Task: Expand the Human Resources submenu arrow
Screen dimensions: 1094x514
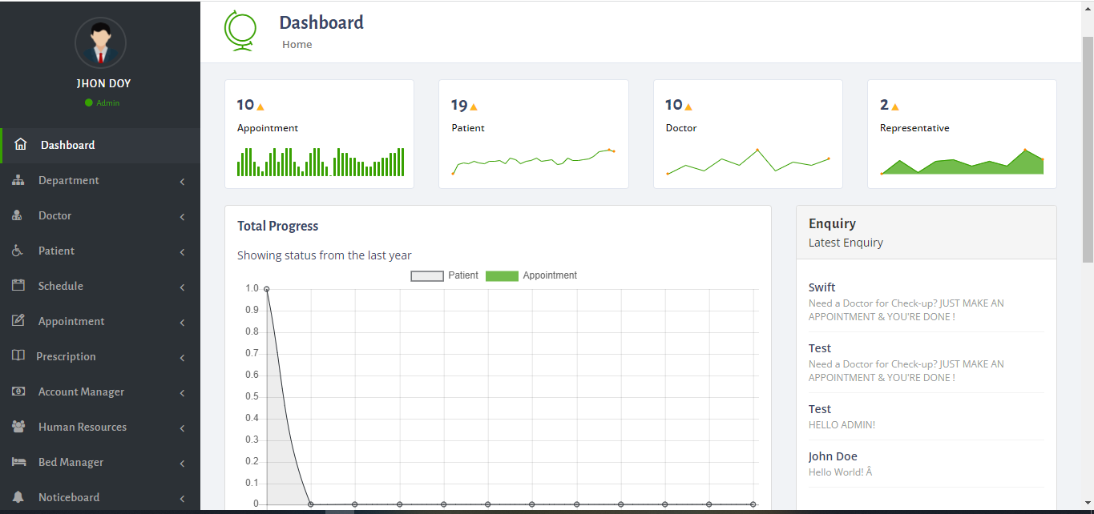Action: (x=183, y=428)
